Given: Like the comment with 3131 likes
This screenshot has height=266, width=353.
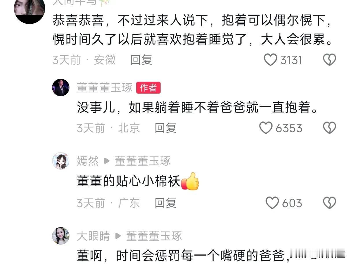Looking at the screenshot, I should click(x=271, y=60).
